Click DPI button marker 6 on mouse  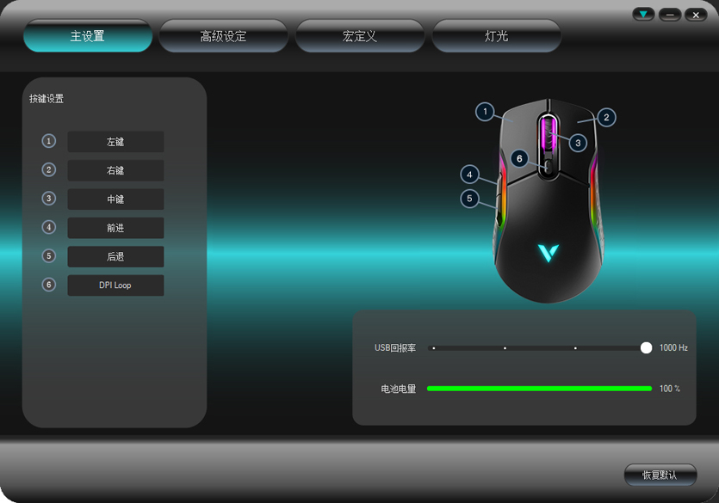tap(519, 158)
